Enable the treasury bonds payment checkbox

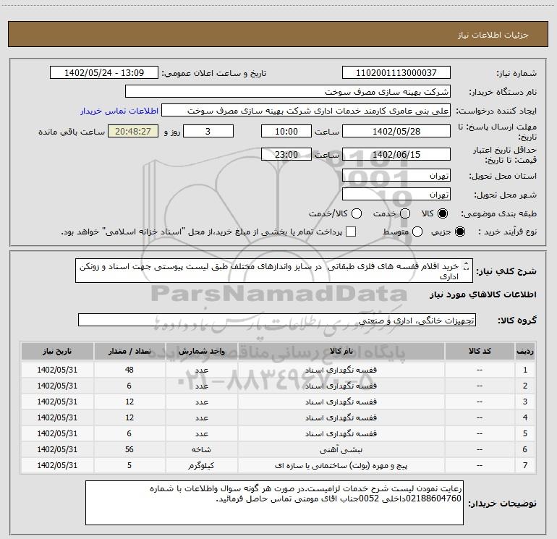point(352,232)
